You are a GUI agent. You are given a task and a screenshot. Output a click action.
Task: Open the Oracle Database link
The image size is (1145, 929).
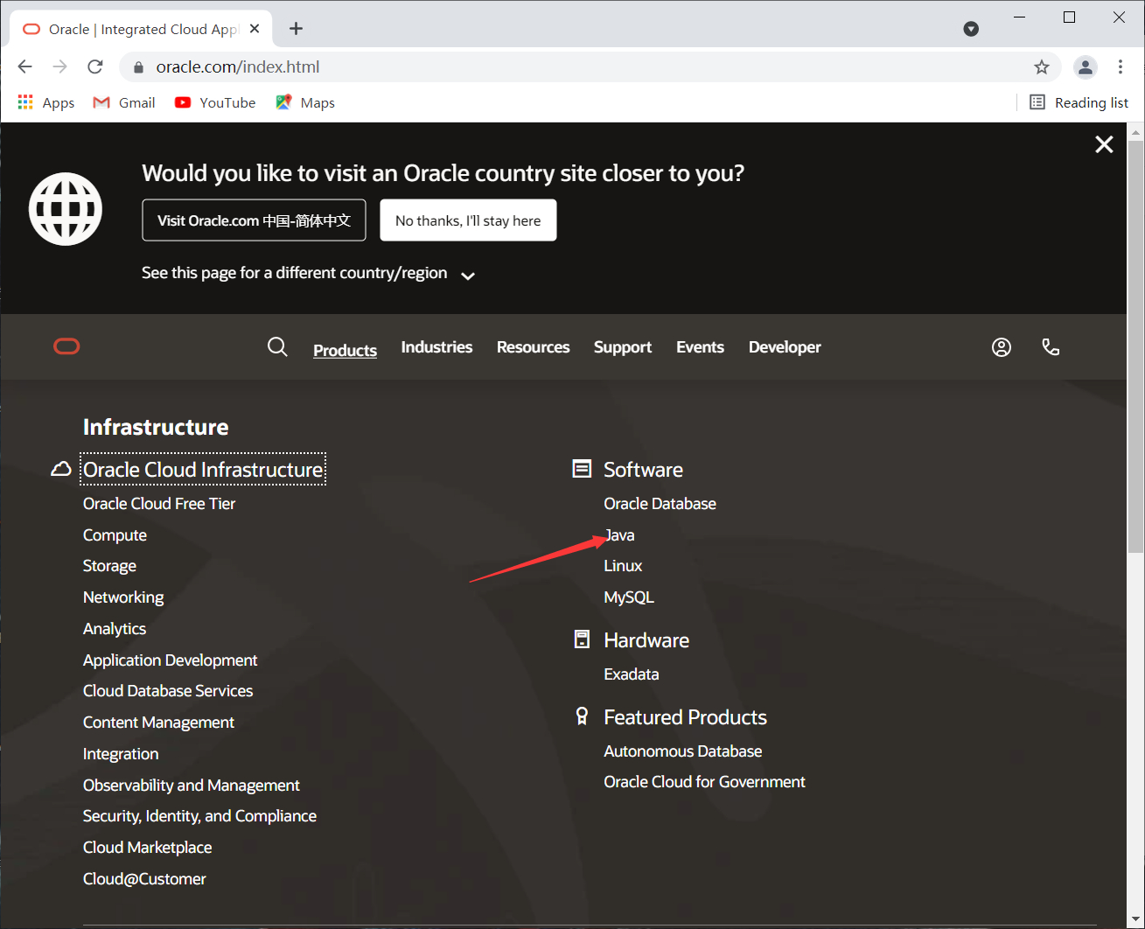point(660,504)
